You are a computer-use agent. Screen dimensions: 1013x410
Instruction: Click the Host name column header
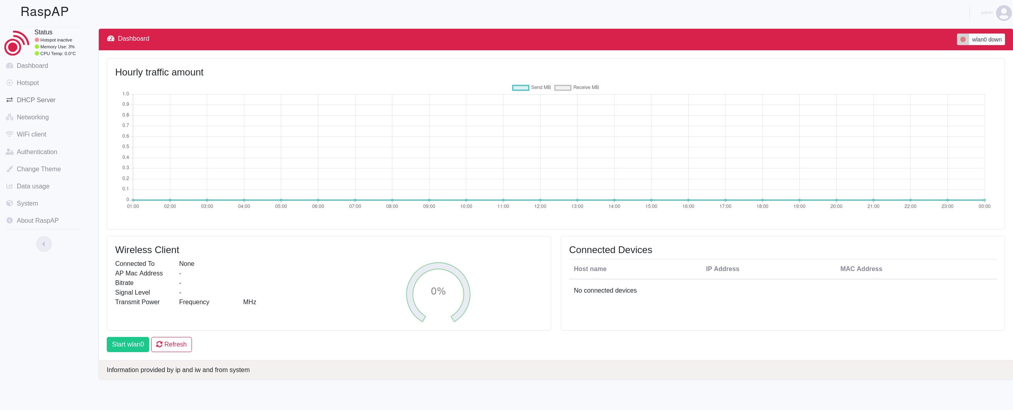click(590, 269)
